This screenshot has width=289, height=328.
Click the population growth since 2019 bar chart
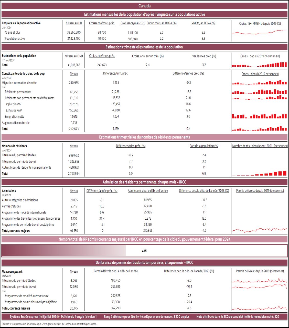click(259, 65)
